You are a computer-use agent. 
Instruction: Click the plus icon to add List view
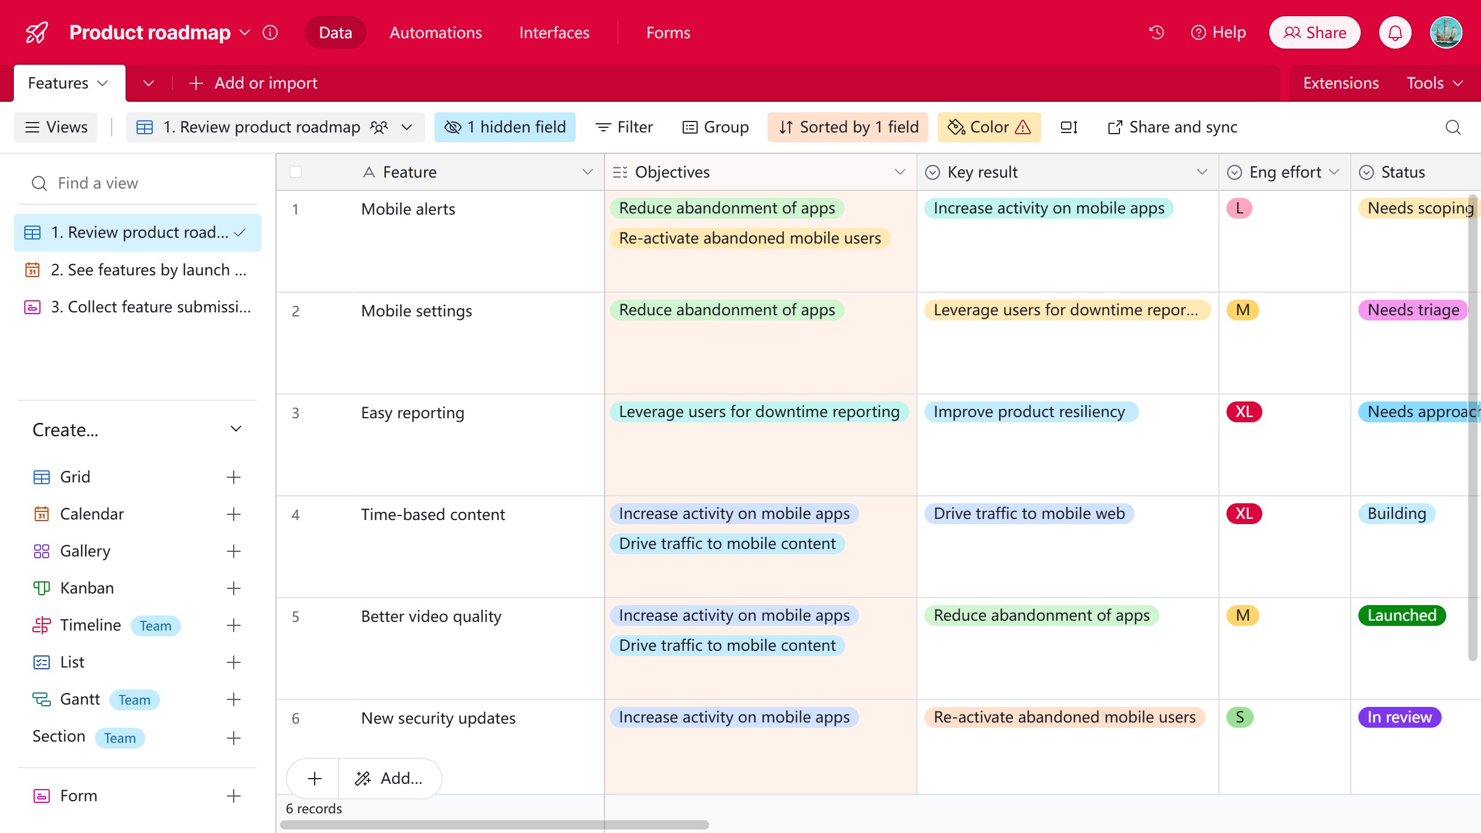[234, 662]
